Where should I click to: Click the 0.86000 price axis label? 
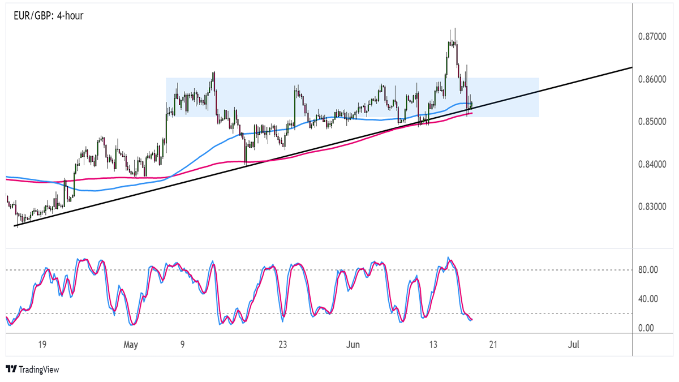click(651, 79)
